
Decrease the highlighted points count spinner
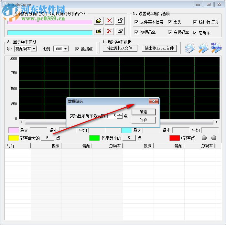pos(120,117)
